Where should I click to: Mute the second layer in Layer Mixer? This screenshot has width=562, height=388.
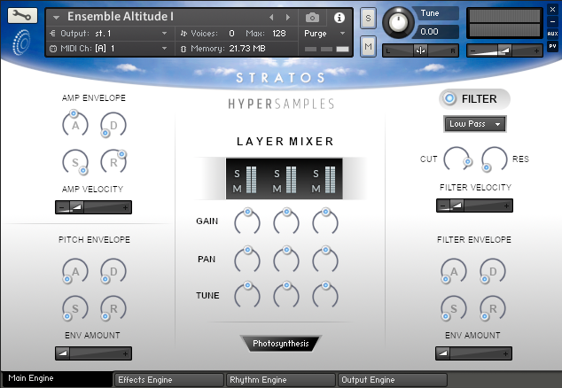(x=277, y=189)
